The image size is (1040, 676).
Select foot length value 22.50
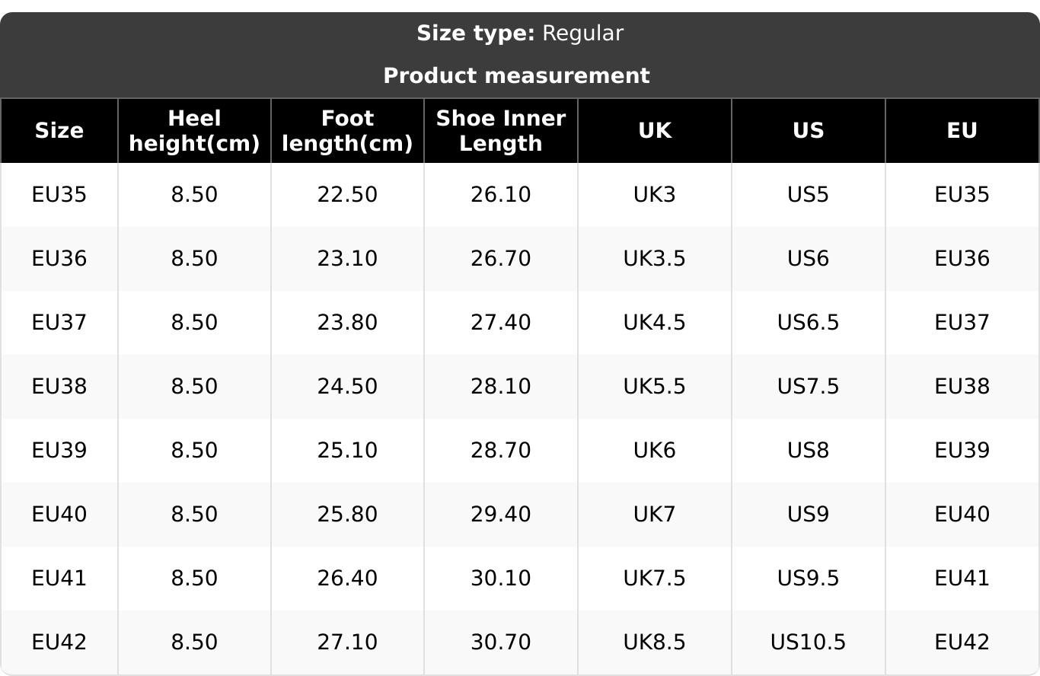347,195
